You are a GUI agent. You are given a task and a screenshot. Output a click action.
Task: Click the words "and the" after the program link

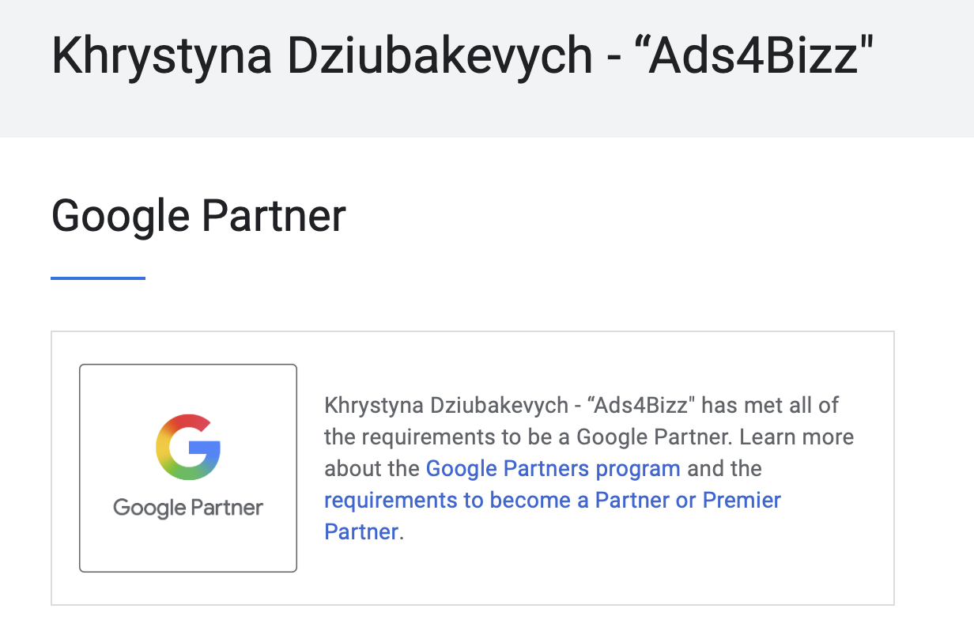(x=724, y=468)
